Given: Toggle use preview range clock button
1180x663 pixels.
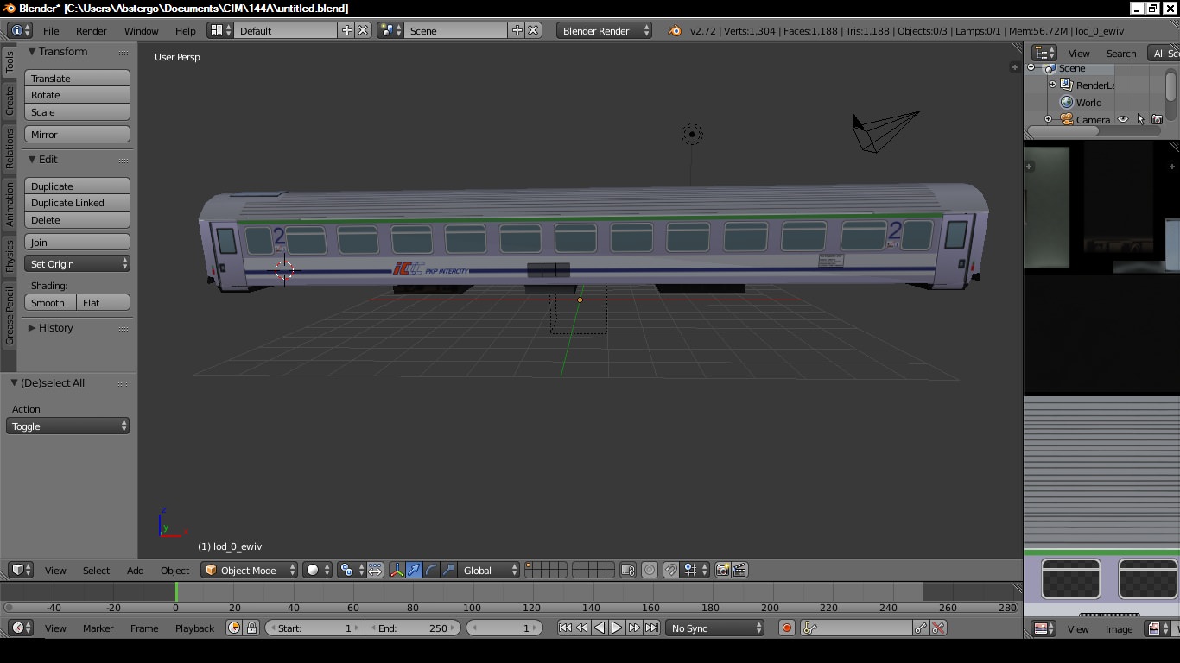Looking at the screenshot, I should pyautogui.click(x=234, y=628).
